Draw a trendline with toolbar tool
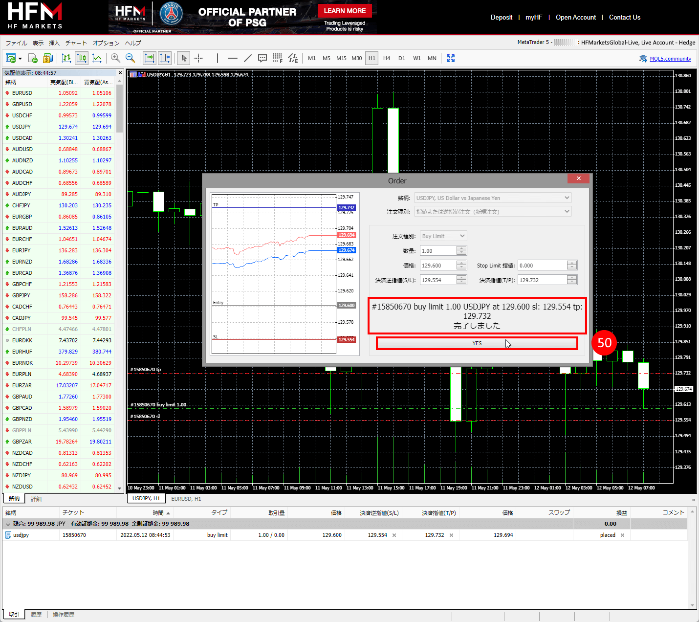Image resolution: width=699 pixels, height=622 pixels. point(248,58)
